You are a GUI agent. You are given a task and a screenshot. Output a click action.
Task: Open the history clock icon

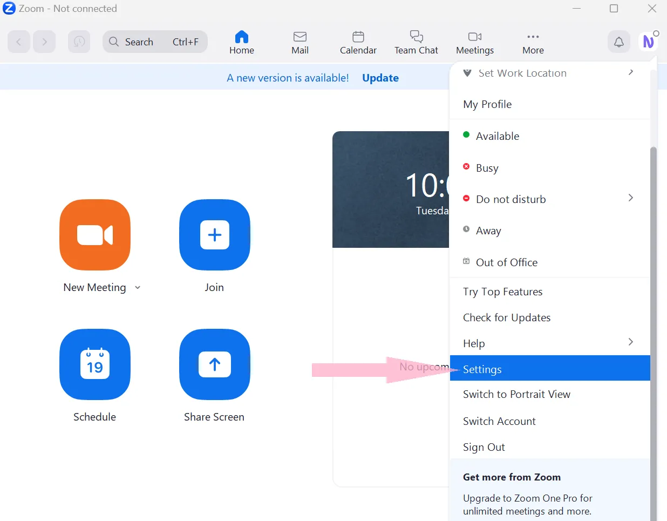(x=79, y=42)
